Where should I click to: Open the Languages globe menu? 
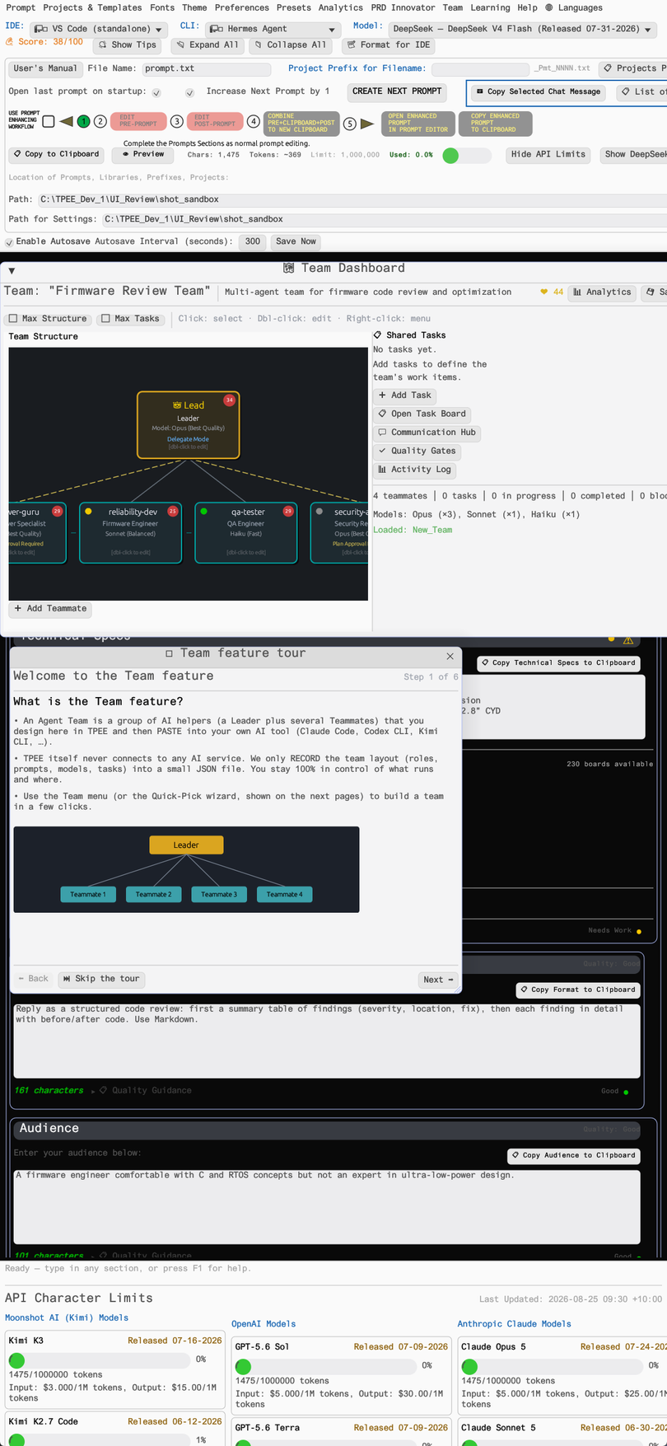574,7
